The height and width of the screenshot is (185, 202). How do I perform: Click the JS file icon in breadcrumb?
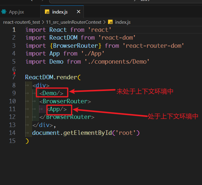coord(110,22)
